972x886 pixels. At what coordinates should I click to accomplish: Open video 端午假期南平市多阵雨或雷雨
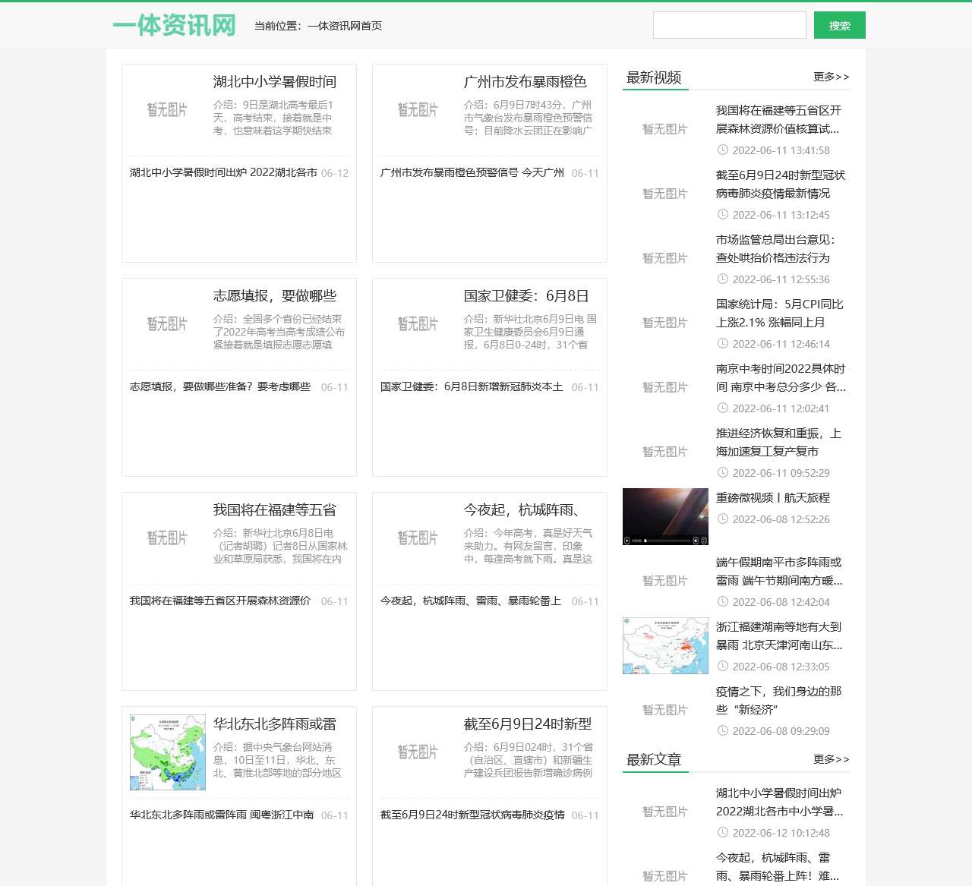click(779, 572)
